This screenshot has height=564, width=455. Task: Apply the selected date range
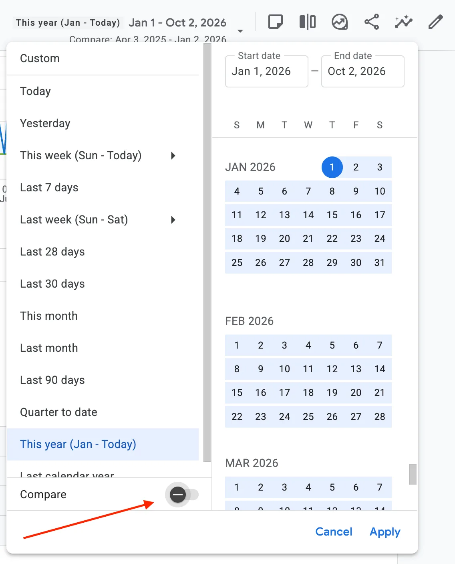[385, 532]
